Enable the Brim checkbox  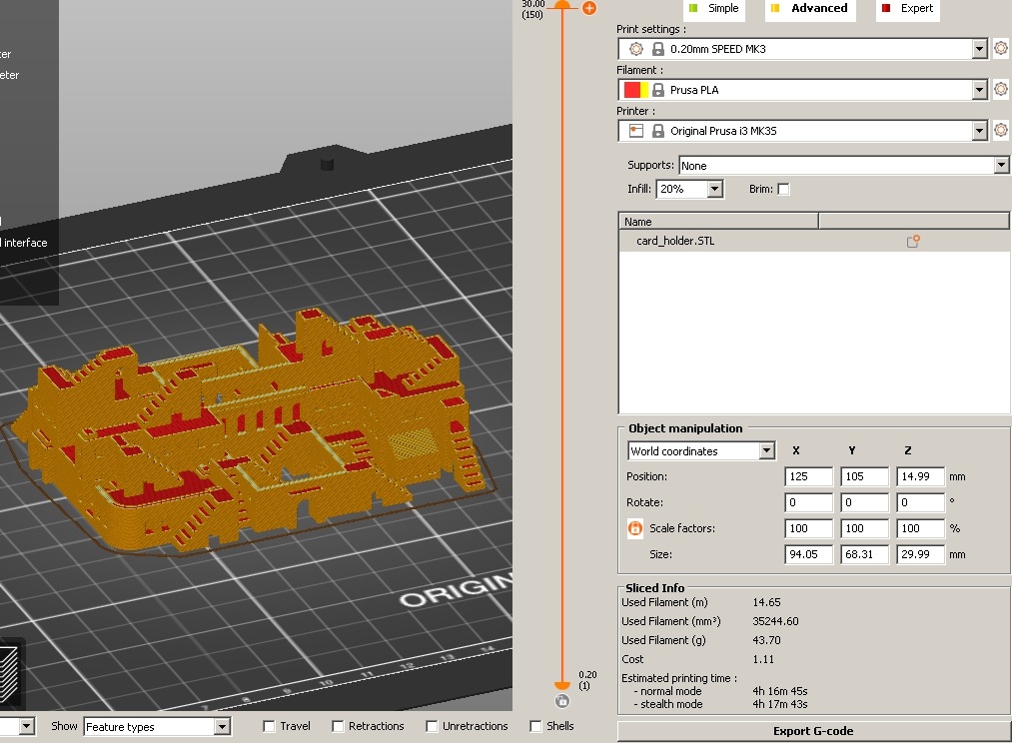[x=783, y=189]
